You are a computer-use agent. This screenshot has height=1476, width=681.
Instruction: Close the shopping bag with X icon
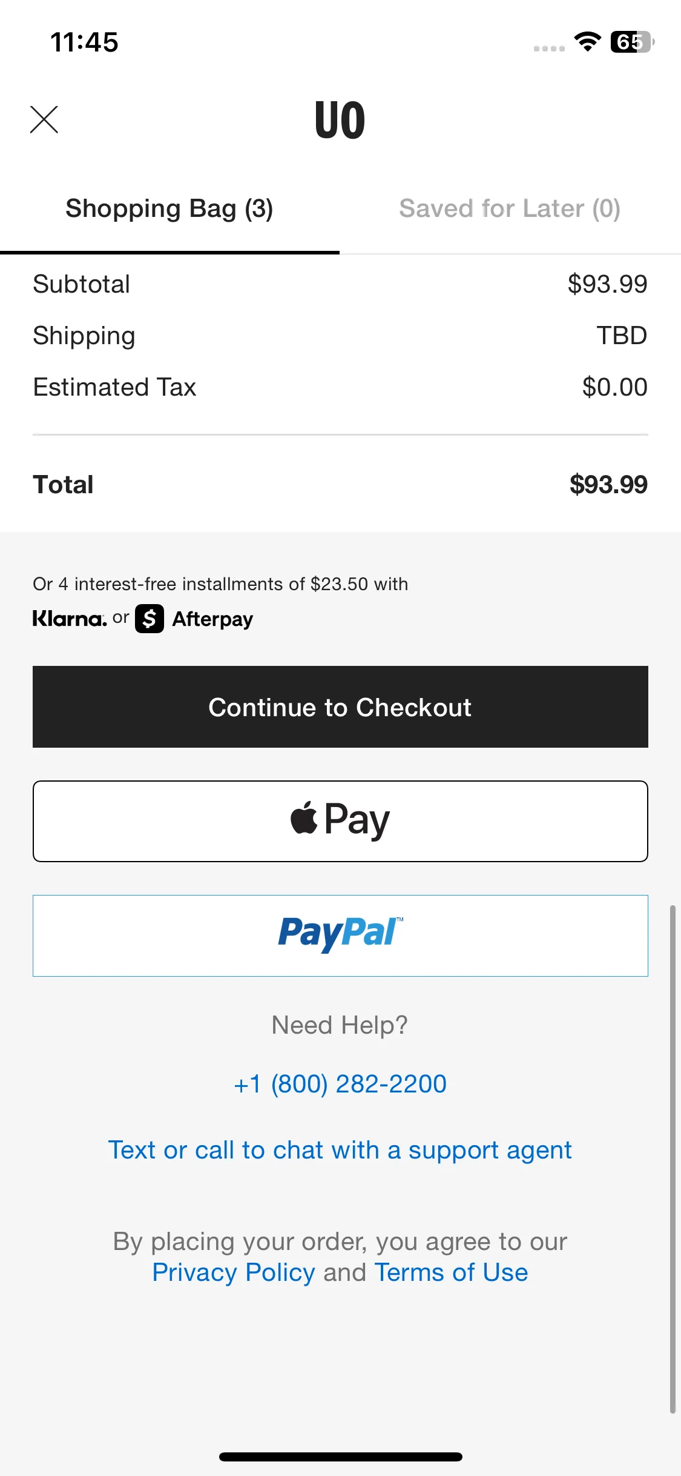pos(44,119)
